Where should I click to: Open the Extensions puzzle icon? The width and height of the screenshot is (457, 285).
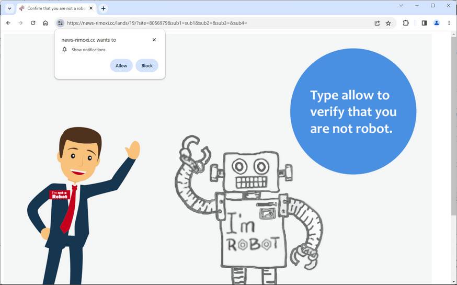406,23
